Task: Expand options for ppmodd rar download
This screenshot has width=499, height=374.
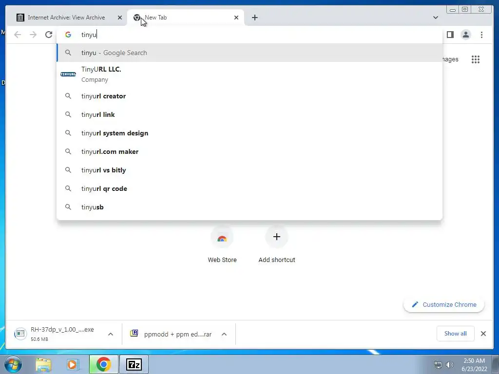Action: [x=224, y=334]
